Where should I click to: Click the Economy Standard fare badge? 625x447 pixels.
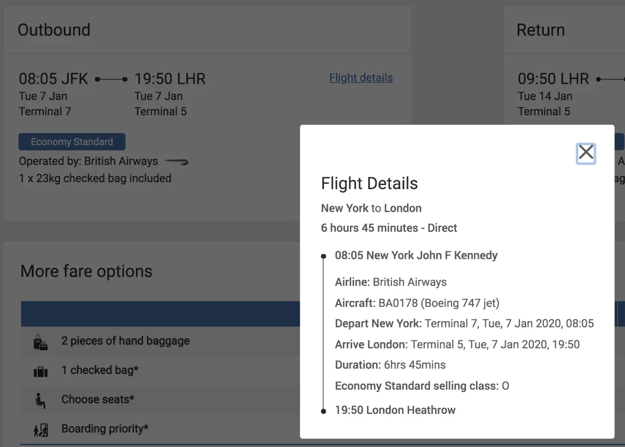72,142
